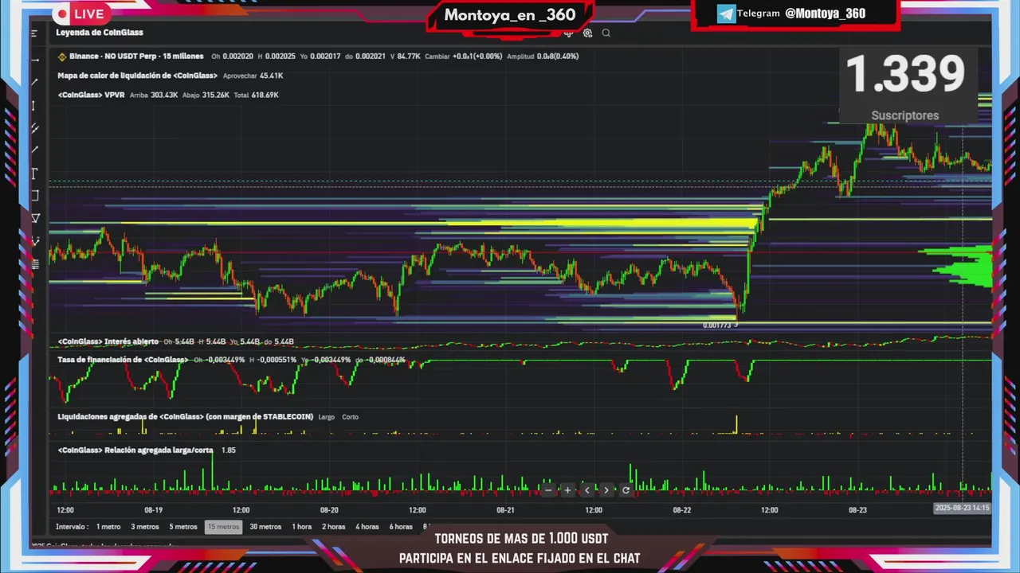1020x573 pixels.
Task: Open the hamburger menu above the drawing tools
Action: click(34, 33)
